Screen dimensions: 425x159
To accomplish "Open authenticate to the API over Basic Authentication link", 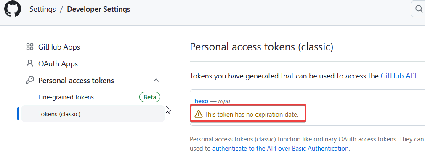I will pos(281,149).
